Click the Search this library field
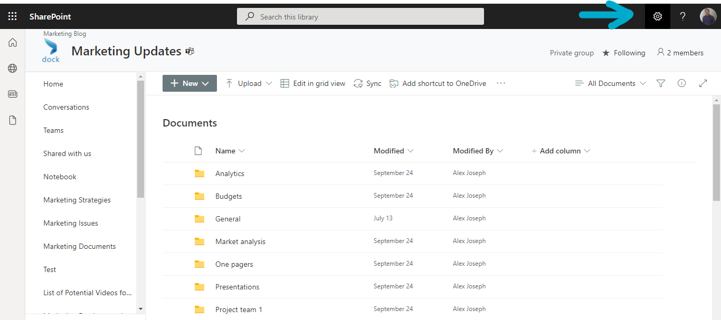 (x=360, y=16)
